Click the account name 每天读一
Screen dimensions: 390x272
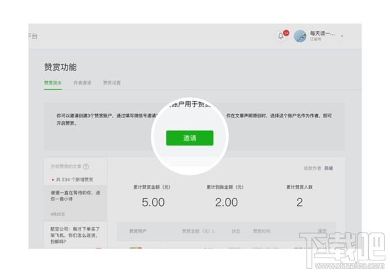pos(322,33)
